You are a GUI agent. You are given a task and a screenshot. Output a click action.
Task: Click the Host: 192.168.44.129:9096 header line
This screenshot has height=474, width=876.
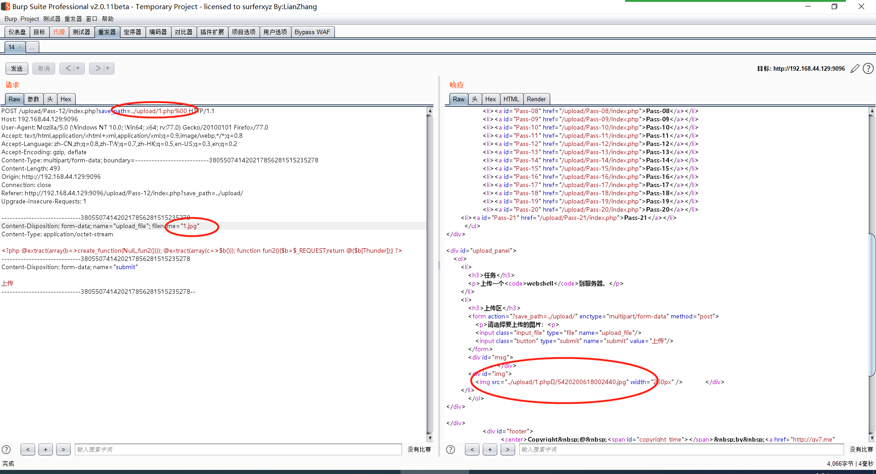click(40, 119)
